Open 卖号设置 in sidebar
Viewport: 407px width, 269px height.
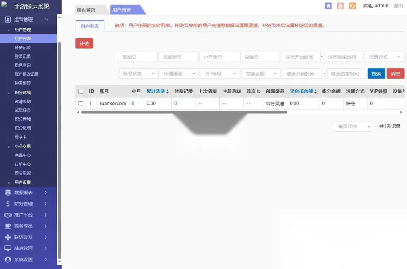tap(23, 173)
